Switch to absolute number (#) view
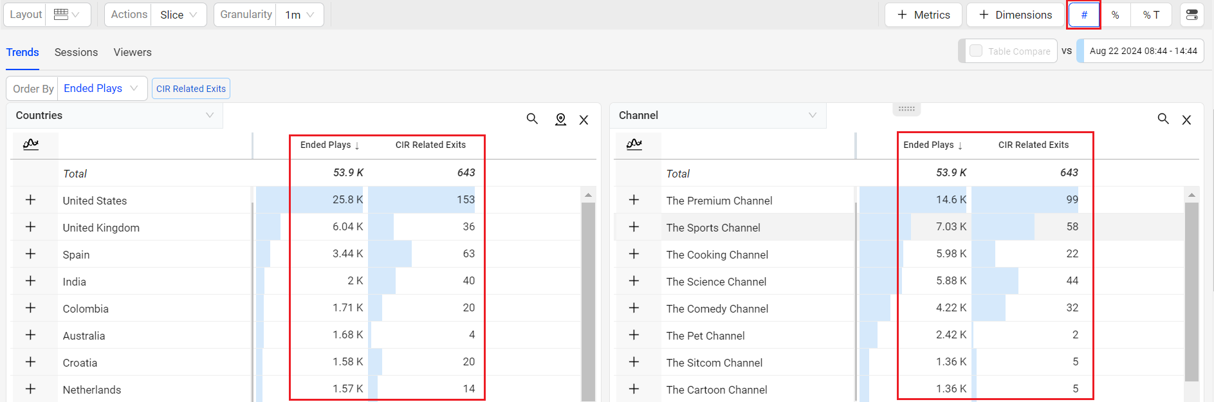This screenshot has height=402, width=1214. point(1084,15)
